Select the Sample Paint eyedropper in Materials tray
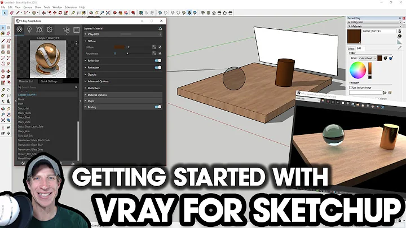Viewport: 406px width, 228px height. (400, 48)
